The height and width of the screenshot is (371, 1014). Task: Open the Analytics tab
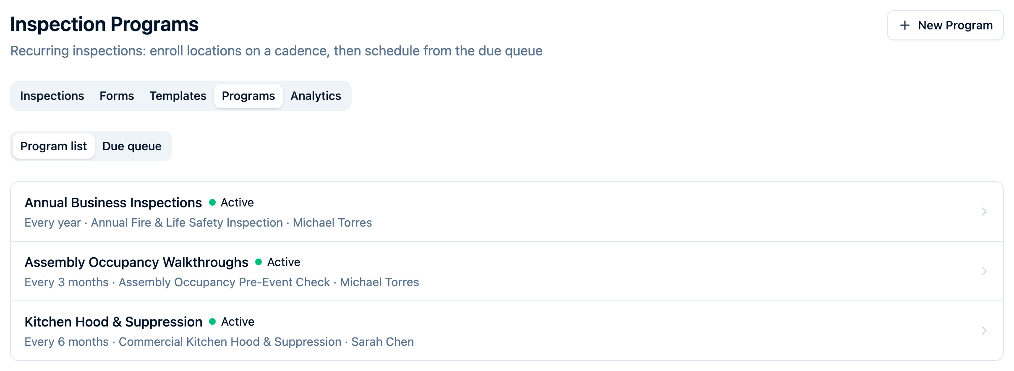pyautogui.click(x=316, y=96)
